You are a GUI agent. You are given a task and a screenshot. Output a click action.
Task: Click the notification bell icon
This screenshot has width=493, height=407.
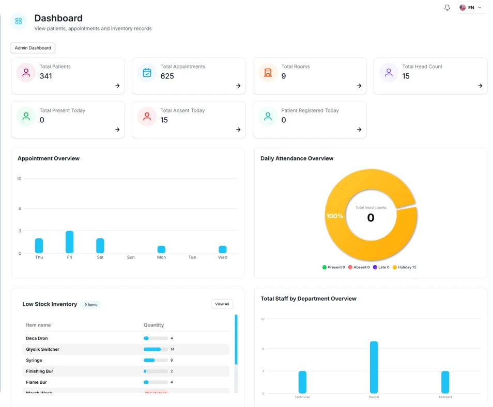(447, 8)
